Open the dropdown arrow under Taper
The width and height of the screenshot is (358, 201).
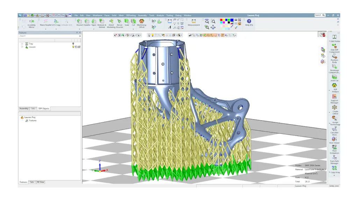point(94,29)
